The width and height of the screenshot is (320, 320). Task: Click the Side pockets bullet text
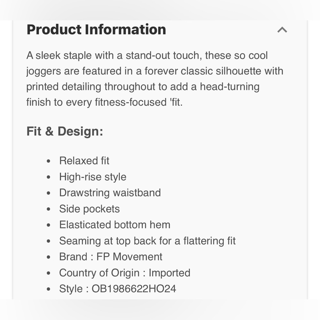coord(89,209)
